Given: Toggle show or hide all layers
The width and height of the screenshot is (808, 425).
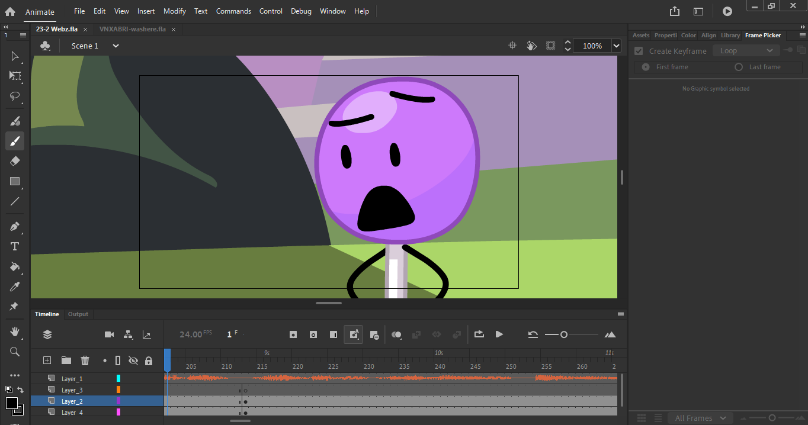Looking at the screenshot, I should pos(133,360).
